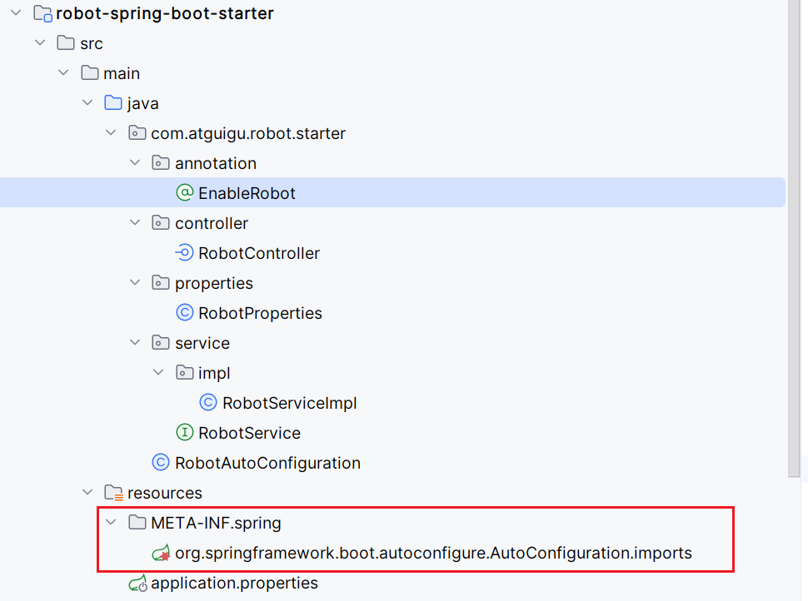Click the RobotService interface icon

185,433
